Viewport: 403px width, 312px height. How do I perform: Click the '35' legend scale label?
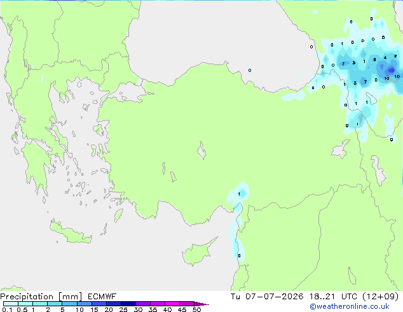pyautogui.click(x=153, y=309)
